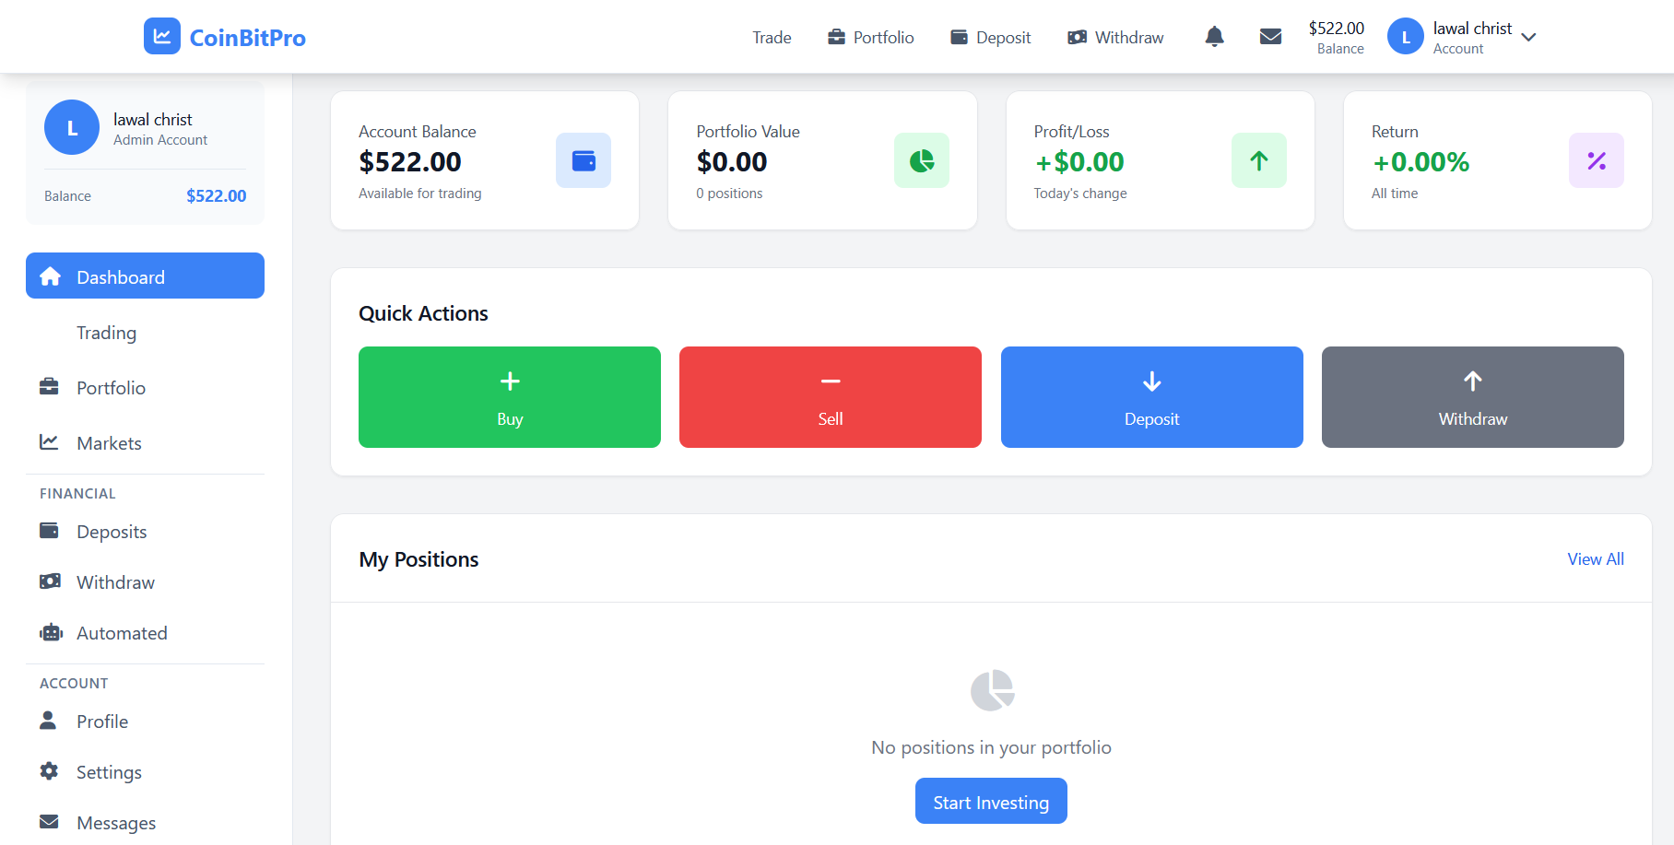Select Trading in the sidebar

106,333
